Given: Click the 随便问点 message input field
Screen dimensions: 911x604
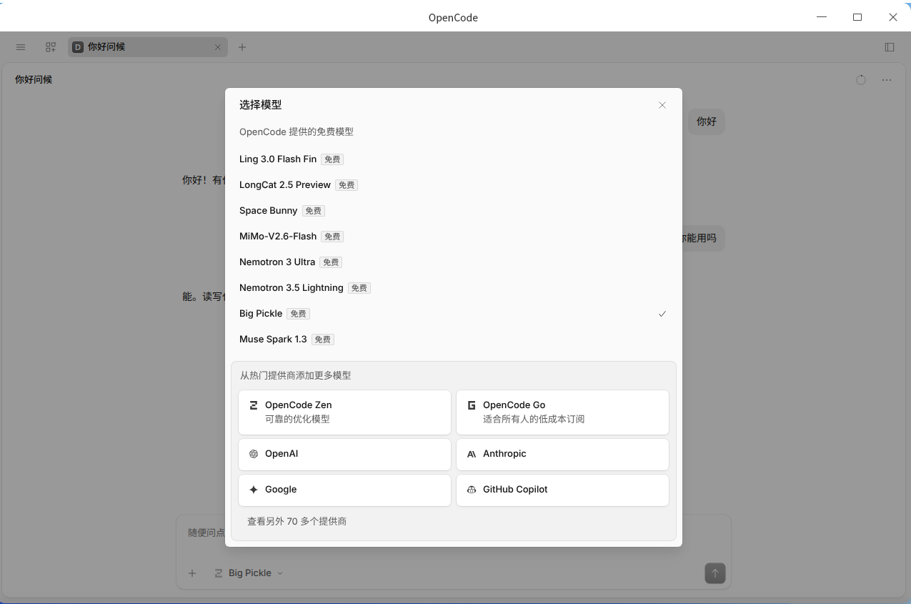Looking at the screenshot, I should pyautogui.click(x=453, y=533).
